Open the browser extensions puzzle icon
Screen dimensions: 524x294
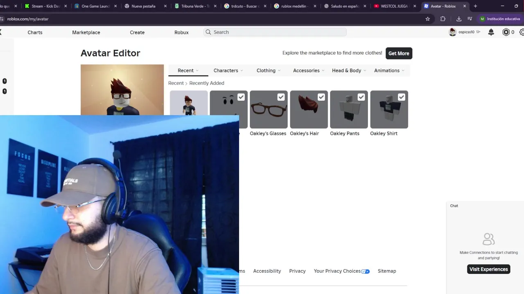coord(443,19)
